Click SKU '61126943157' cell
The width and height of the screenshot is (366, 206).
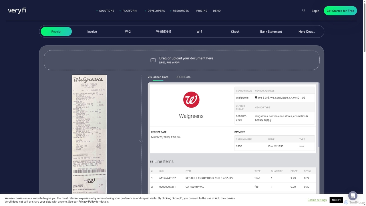pyautogui.click(x=168, y=178)
